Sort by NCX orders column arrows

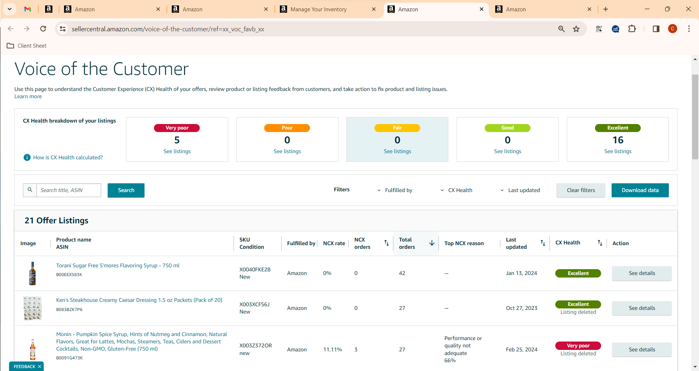(x=386, y=243)
